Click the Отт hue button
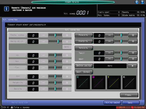146x109 pixels. tap(18, 76)
